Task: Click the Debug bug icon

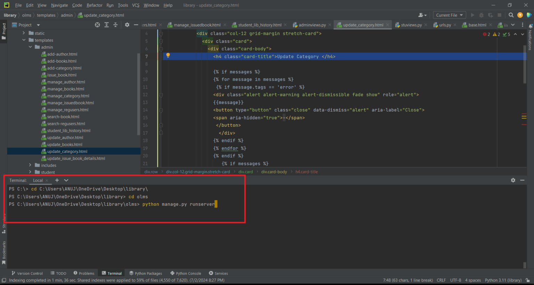Action: pos(482,15)
